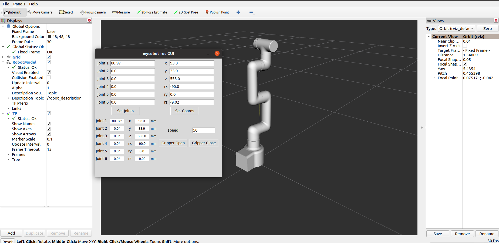Expand the Frames tree item

pyautogui.click(x=8, y=155)
